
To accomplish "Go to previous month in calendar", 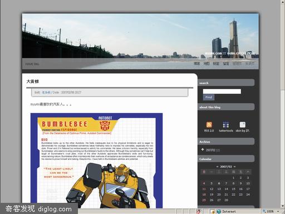I will point(217,167).
